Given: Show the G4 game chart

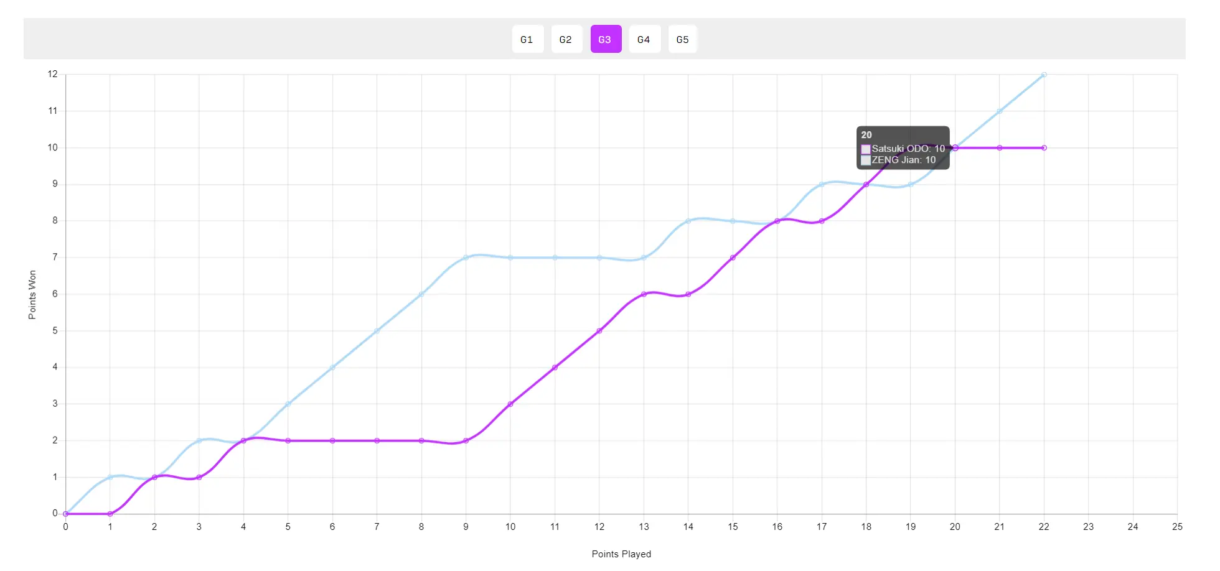Looking at the screenshot, I should coord(644,39).
